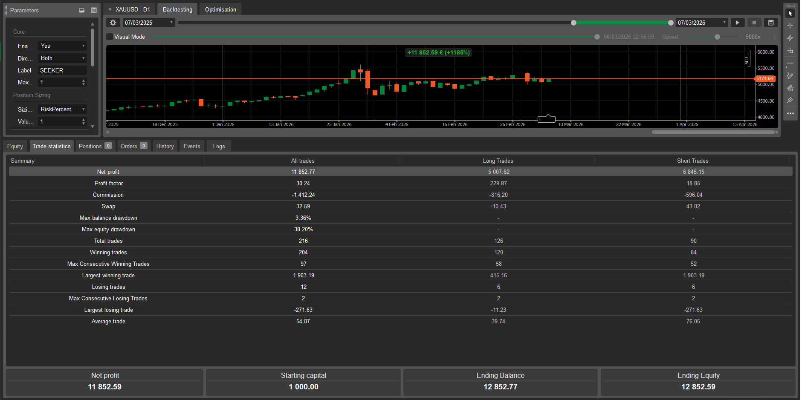Save the cBot parameters using the save icon
802x400 pixels.
(93, 10)
